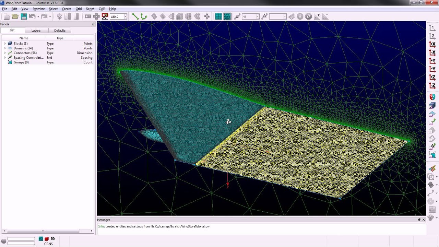Screen dimensions: 439x247
Task: Click the Redo arrow icon
Action: pos(44,16)
